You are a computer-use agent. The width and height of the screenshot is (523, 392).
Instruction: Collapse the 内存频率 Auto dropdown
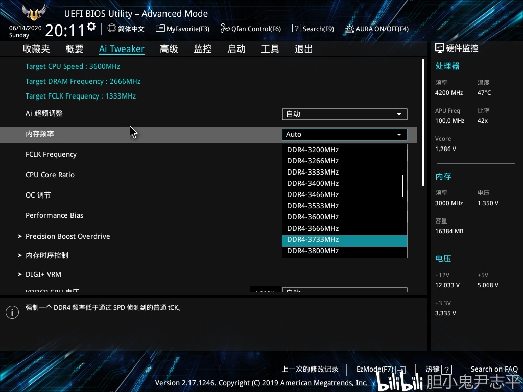click(345, 134)
